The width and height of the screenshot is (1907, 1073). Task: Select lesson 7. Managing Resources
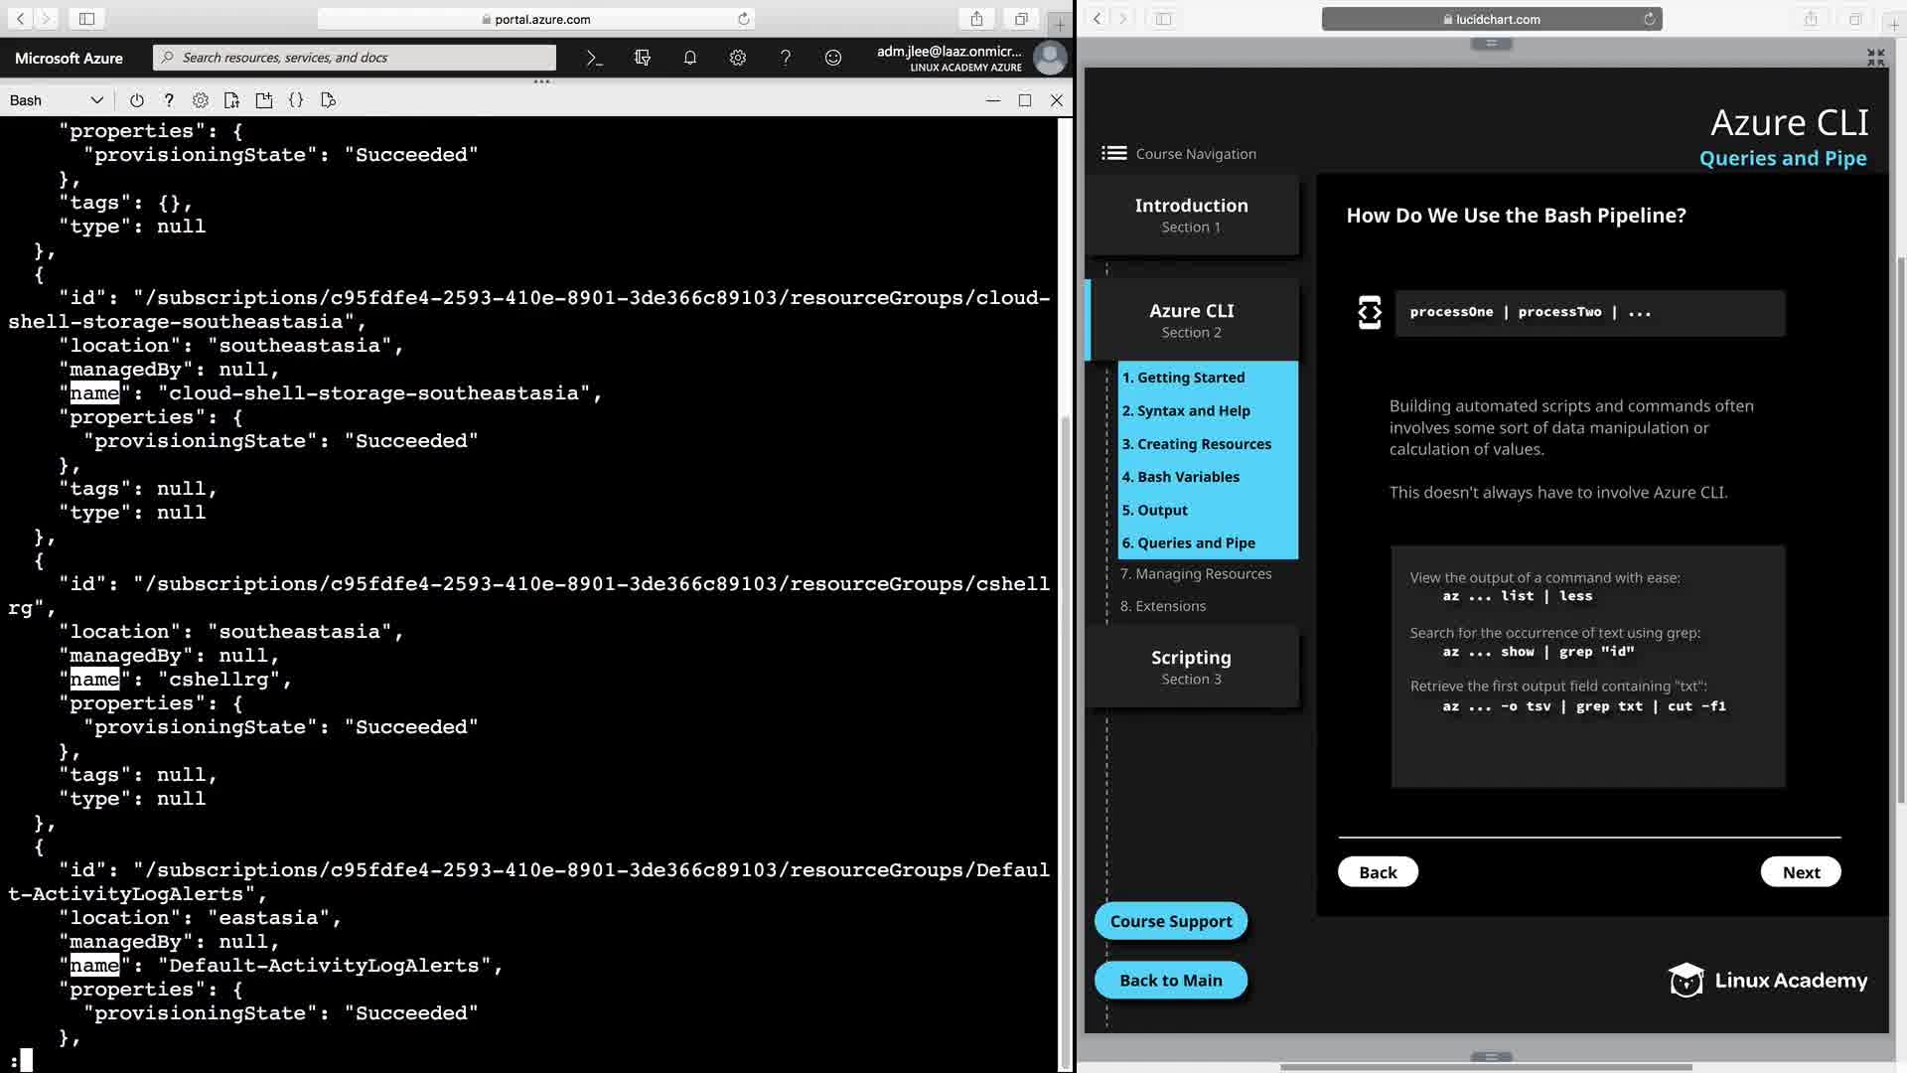[x=1195, y=573]
